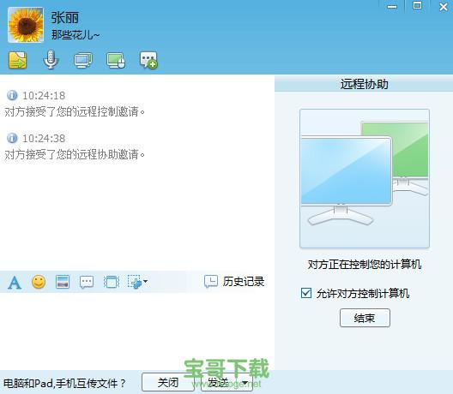Expand the send options dropdown arrow
Screen dimensions: 453x394
[x=245, y=383]
